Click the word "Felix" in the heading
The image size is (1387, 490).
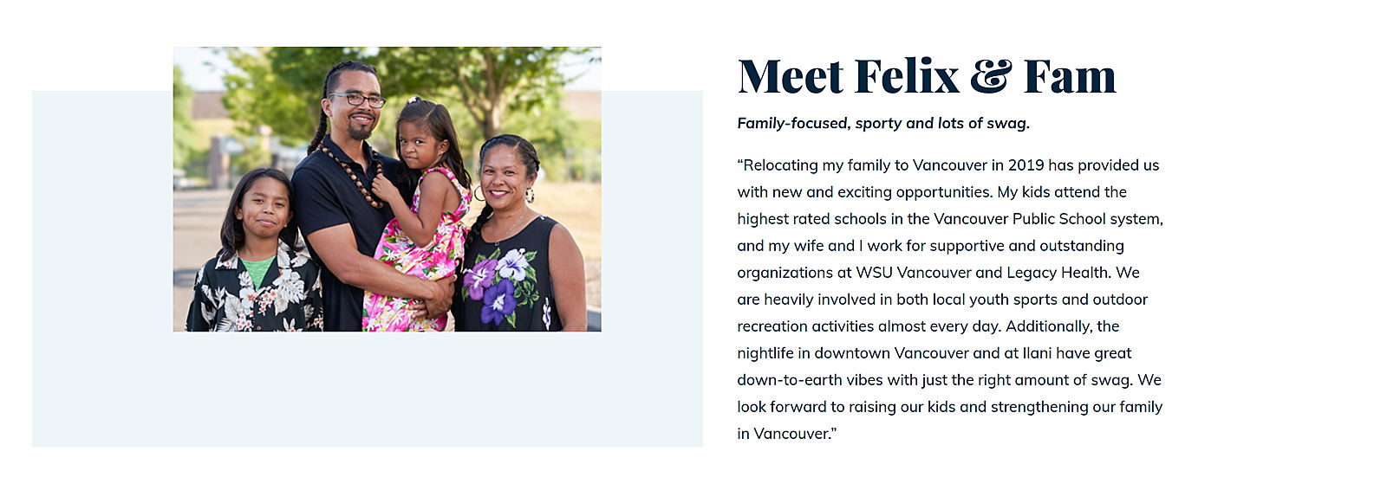point(907,76)
